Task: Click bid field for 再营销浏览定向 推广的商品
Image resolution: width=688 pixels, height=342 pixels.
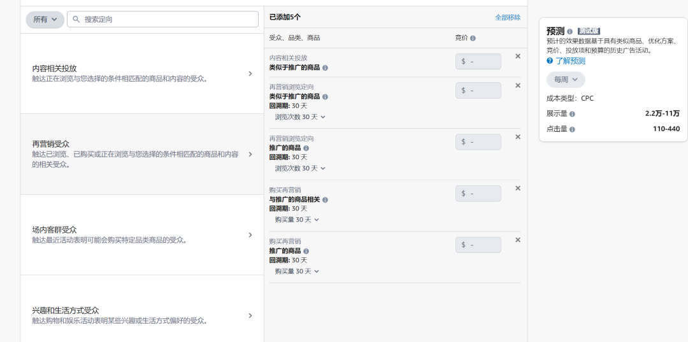Action: pos(478,142)
